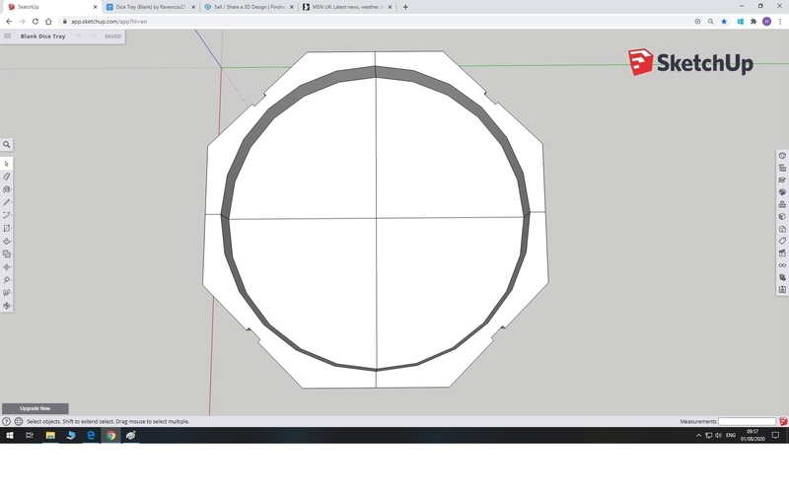This screenshot has width=789, height=501.
Task: Open the Chrome extensions puzzle icon
Action: click(x=753, y=22)
